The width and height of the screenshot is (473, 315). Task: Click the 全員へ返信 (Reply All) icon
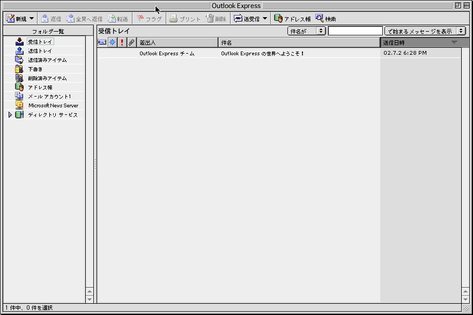[x=70, y=18]
